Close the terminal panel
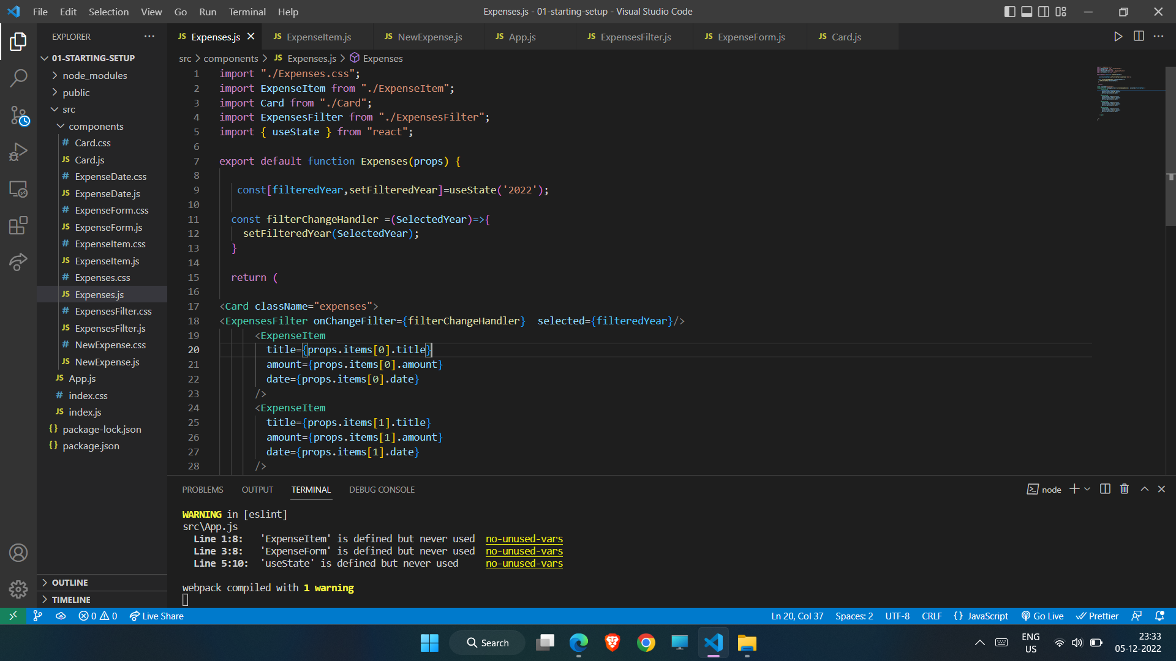Image resolution: width=1176 pixels, height=661 pixels. coord(1161,489)
